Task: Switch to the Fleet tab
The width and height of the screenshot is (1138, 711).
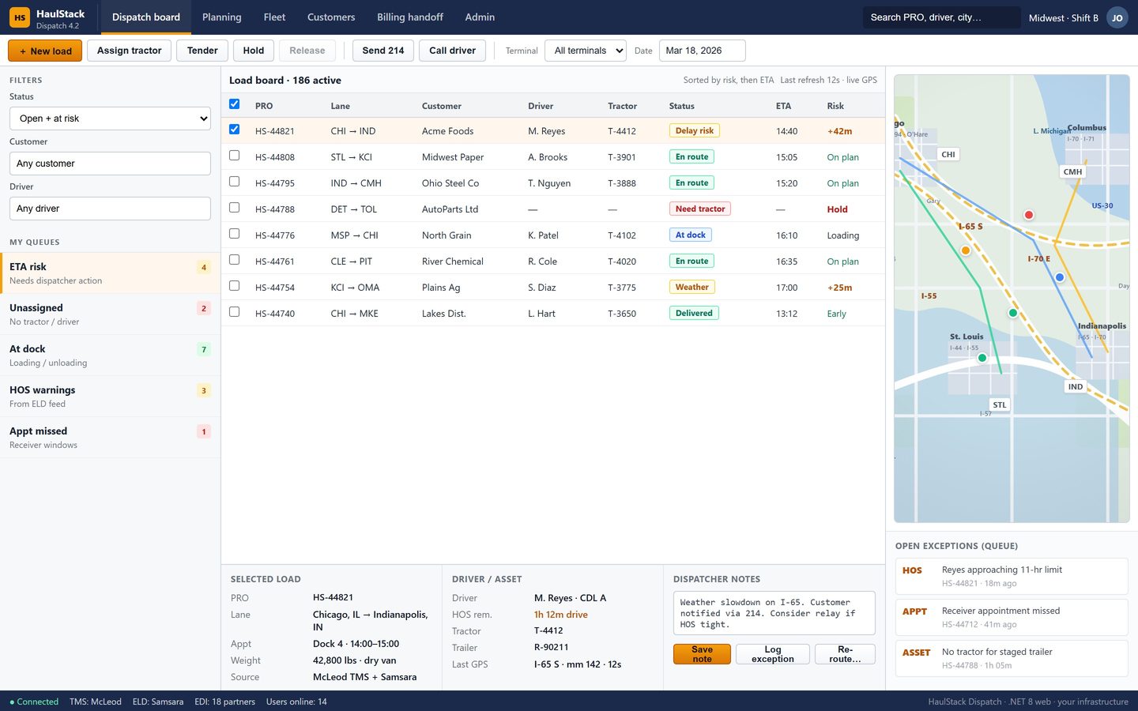Action: pos(274,17)
